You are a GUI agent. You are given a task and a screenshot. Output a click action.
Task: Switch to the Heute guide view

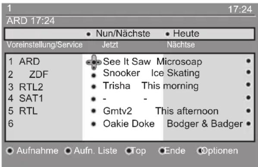(182, 33)
